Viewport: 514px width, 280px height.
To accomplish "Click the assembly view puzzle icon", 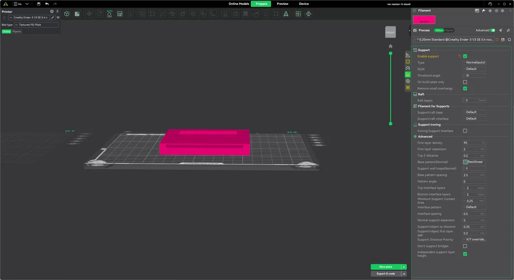I will pyautogui.click(x=298, y=14).
